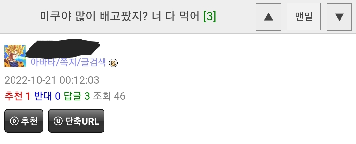Click the post timestamp 2022-10-21 00:12:03

[52, 80]
